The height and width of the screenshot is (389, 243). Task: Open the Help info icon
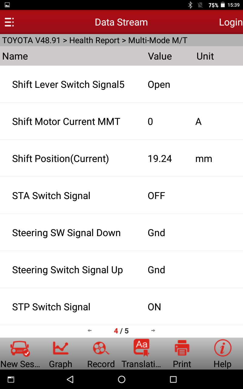click(x=222, y=348)
